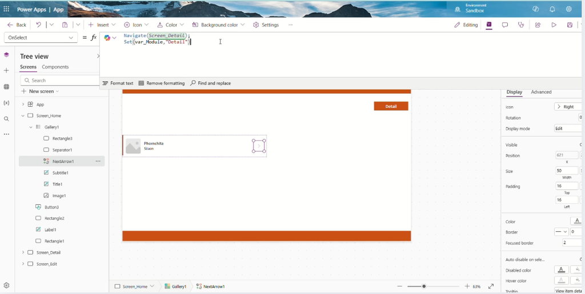Click New screen button
The width and height of the screenshot is (585, 294).
click(x=40, y=91)
